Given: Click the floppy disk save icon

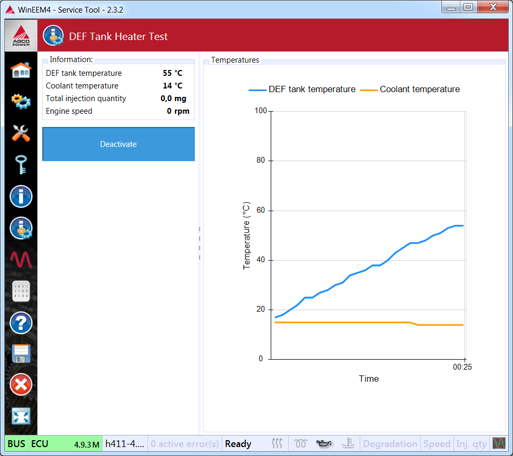Looking at the screenshot, I should pyautogui.click(x=21, y=354).
